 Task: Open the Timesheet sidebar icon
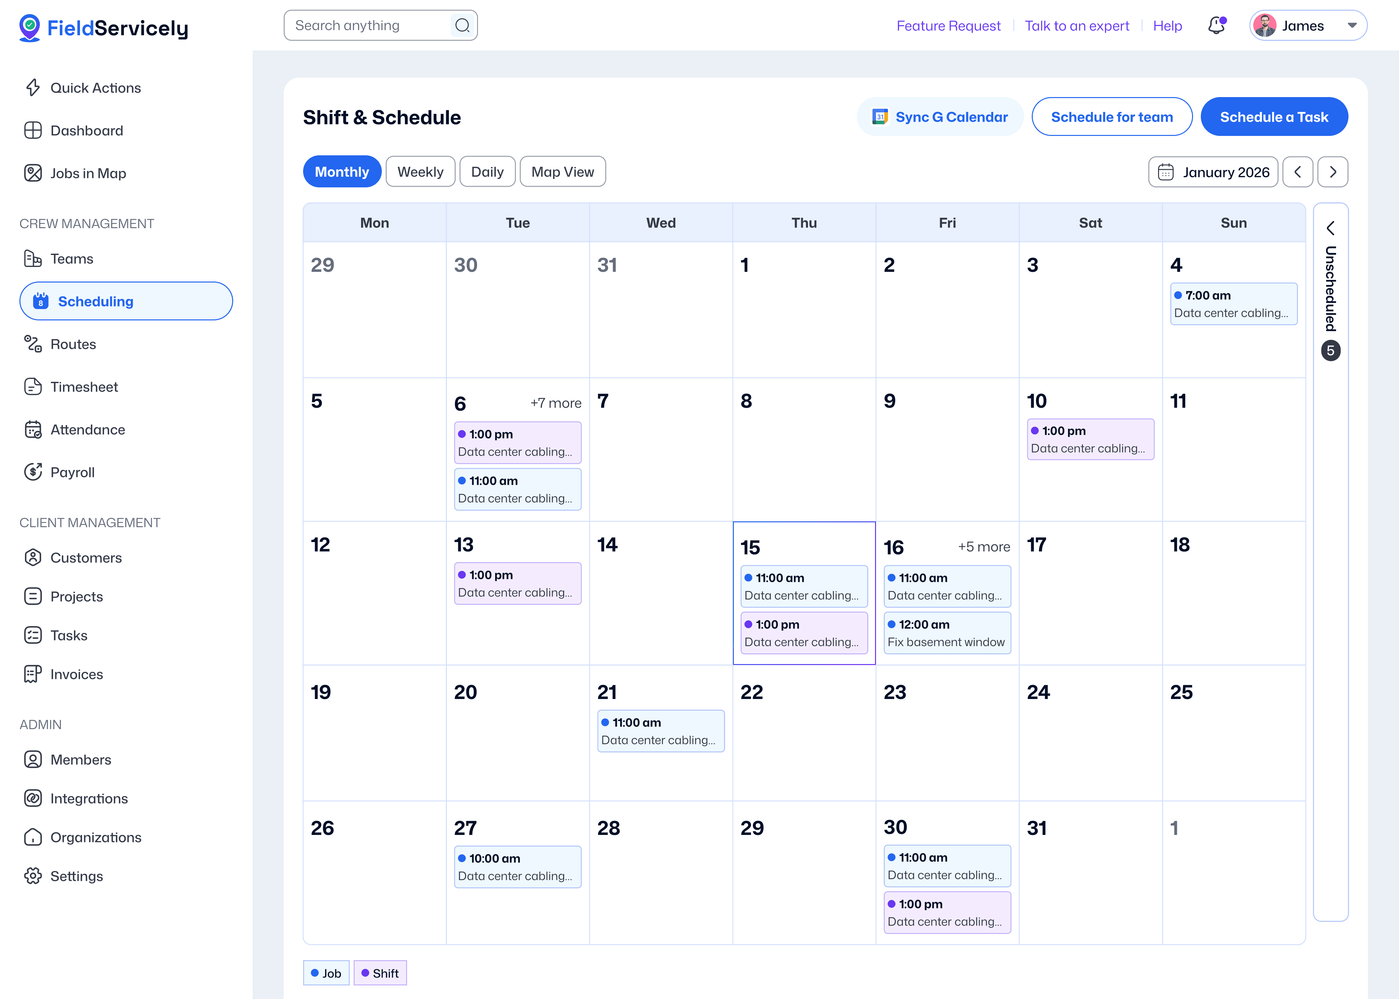click(33, 387)
